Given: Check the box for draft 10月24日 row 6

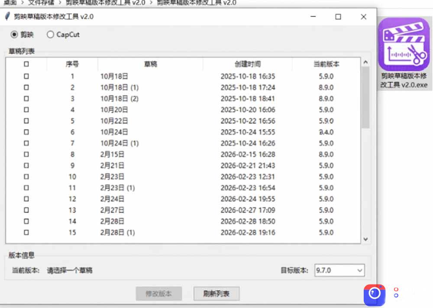Looking at the screenshot, I should (x=26, y=132).
